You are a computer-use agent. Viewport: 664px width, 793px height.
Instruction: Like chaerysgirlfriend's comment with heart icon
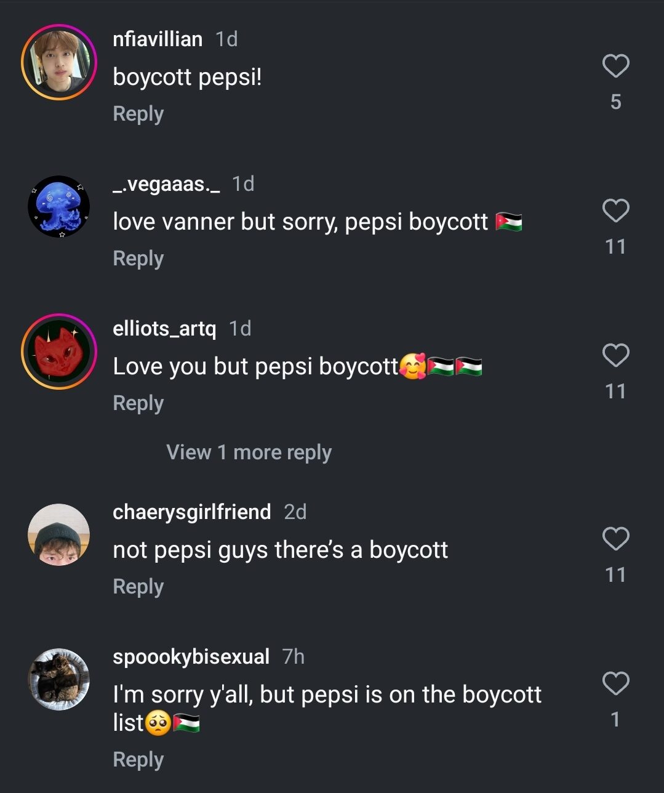pos(615,539)
